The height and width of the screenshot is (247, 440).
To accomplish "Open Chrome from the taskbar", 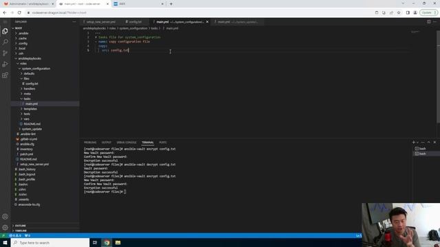I will click(107, 242).
